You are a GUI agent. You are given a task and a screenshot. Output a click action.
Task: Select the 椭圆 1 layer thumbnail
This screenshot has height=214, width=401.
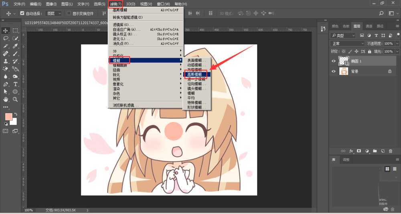[x=344, y=61]
